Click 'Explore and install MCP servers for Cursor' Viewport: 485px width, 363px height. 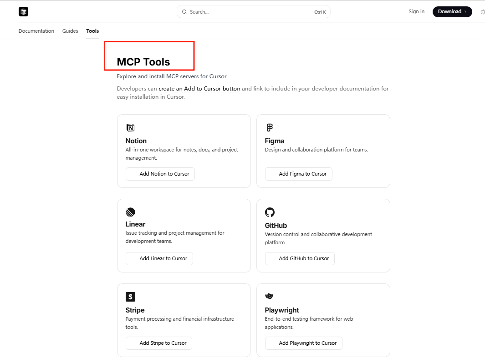(172, 76)
